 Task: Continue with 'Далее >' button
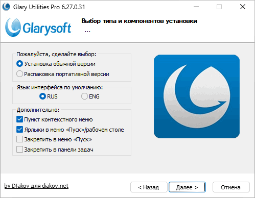pyautogui.click(x=187, y=187)
